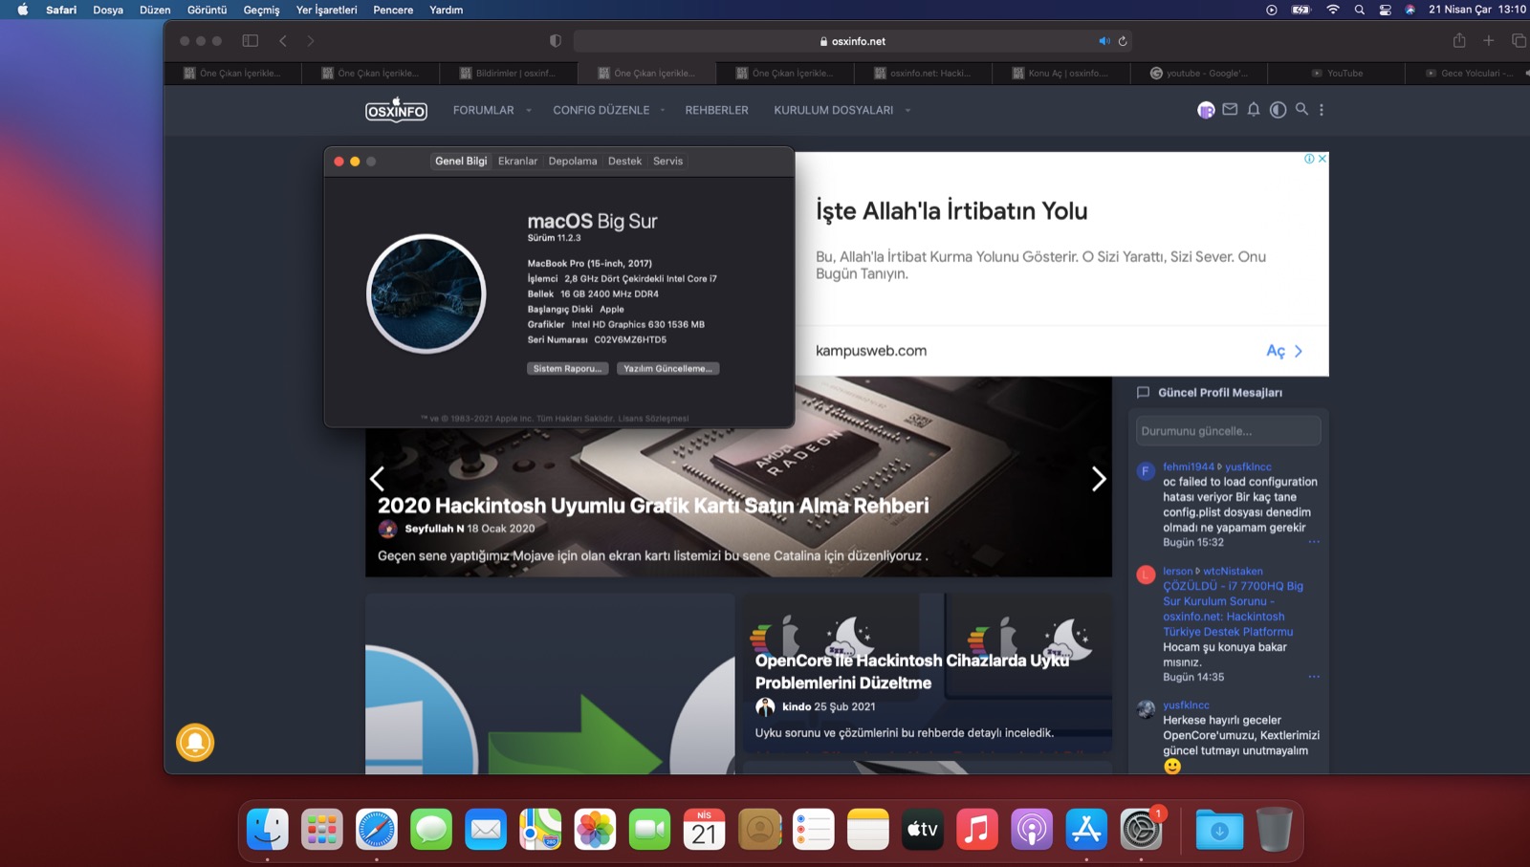
Task: Add a new Safari tab
Action: click(1489, 40)
